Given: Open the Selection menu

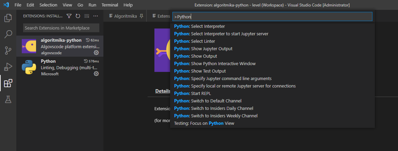Looking at the screenshot, I should click(x=48, y=5).
